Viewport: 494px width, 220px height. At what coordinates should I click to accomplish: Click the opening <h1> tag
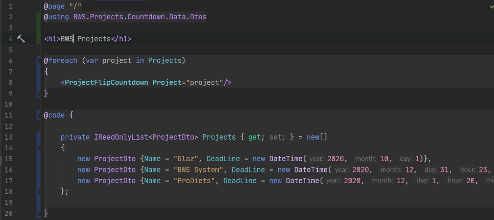[x=52, y=39]
